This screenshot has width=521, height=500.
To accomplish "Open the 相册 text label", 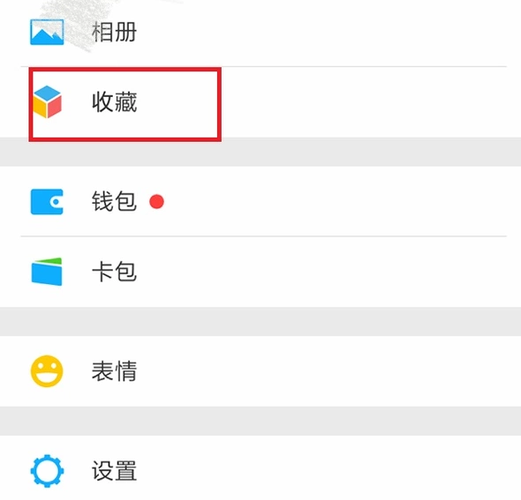I will pyautogui.click(x=114, y=32).
